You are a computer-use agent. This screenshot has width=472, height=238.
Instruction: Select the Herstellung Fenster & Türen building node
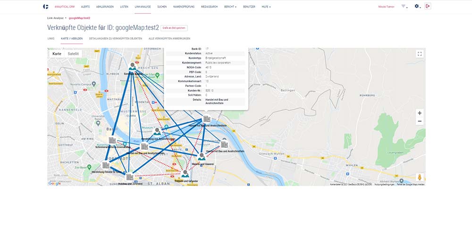click(106, 165)
